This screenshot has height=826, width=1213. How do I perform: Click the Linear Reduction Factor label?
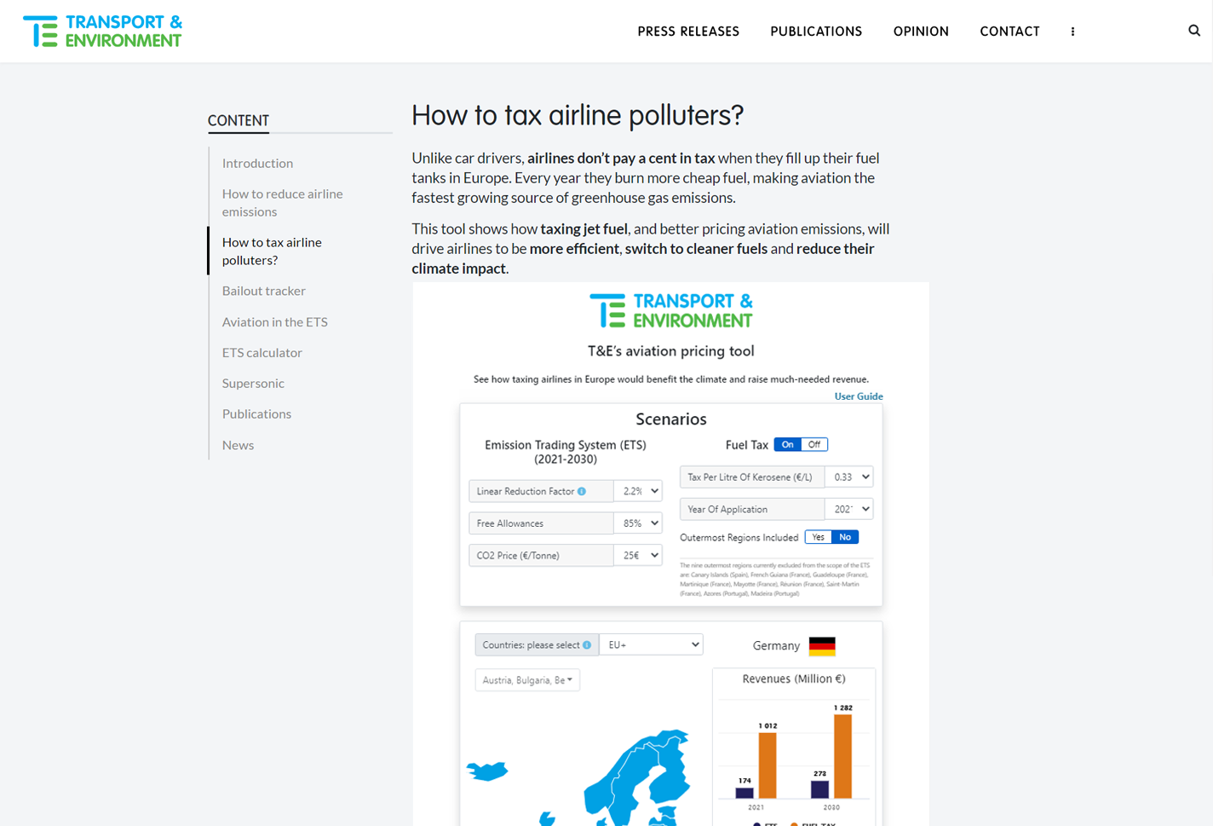coord(526,491)
